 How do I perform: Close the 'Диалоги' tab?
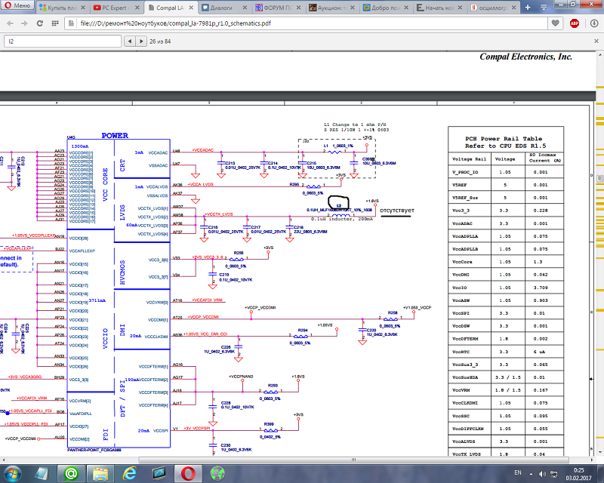tap(245, 8)
